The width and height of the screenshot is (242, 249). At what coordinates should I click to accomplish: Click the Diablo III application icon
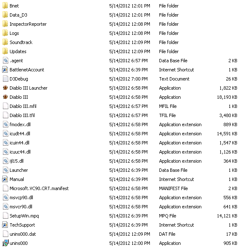point(5,97)
